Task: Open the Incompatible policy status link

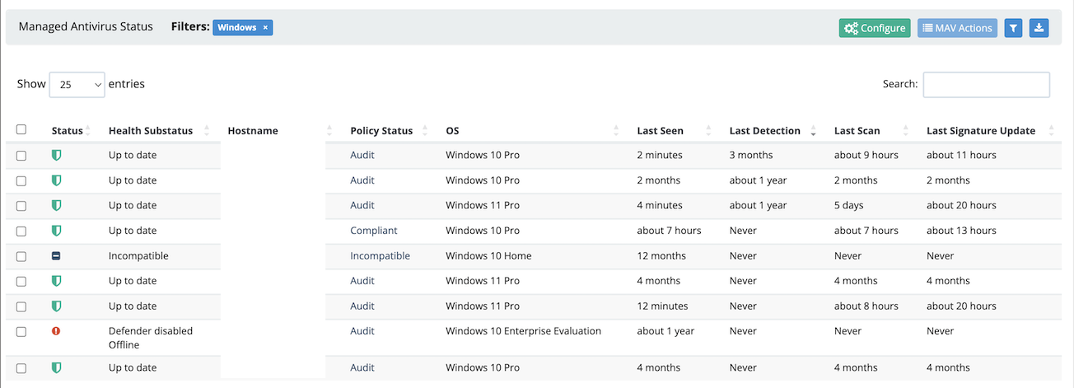Action: 380,256
